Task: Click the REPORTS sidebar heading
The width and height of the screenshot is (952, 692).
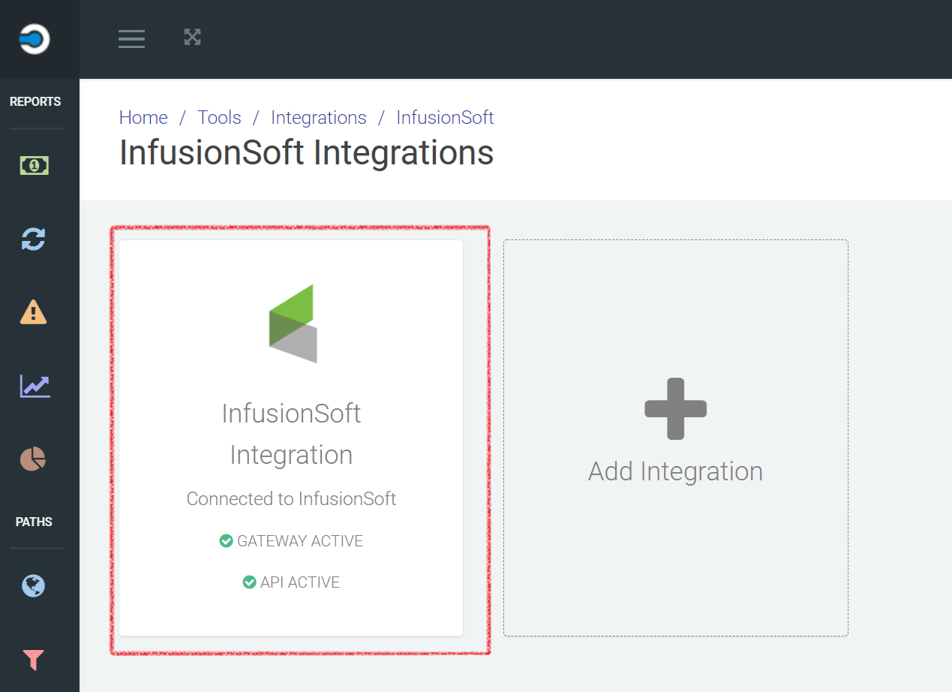Action: tap(35, 101)
